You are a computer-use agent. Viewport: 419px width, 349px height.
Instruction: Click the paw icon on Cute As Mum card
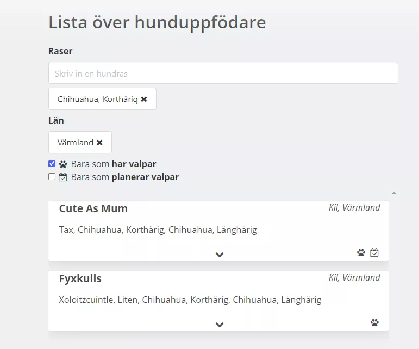click(x=361, y=252)
